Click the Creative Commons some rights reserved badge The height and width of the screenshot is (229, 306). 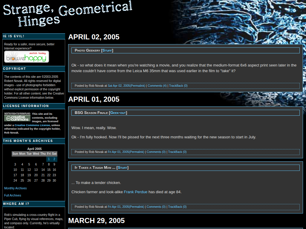(17, 117)
